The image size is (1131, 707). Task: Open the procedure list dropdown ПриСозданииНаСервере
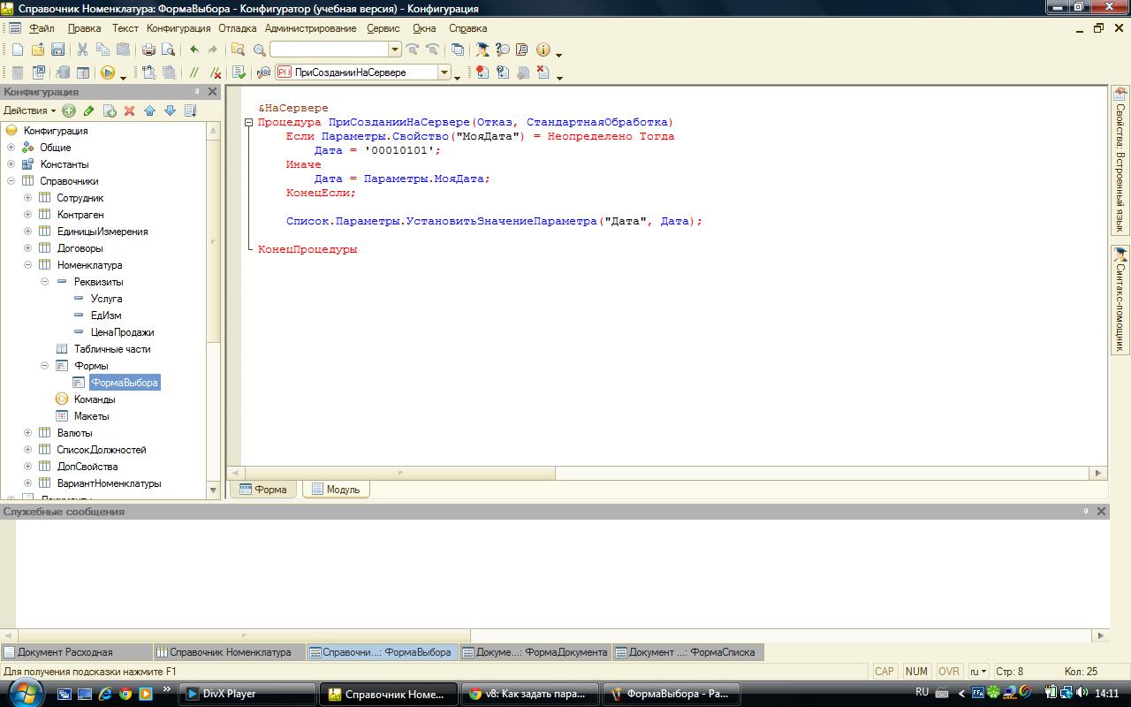coord(444,73)
